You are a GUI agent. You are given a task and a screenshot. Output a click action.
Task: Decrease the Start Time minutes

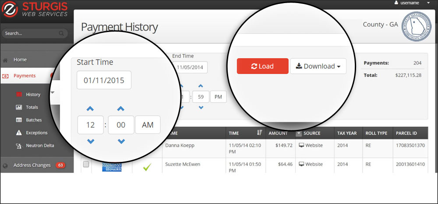[x=121, y=142]
